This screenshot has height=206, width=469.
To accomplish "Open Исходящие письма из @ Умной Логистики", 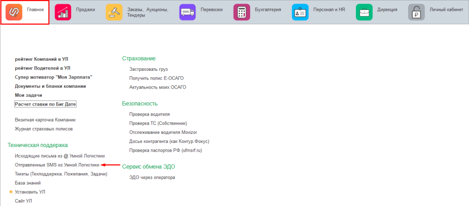I will point(60,156).
